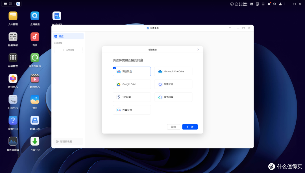The height and width of the screenshot is (173, 305).
Task: Open the user account icon in top bar
Action: coord(280,4)
